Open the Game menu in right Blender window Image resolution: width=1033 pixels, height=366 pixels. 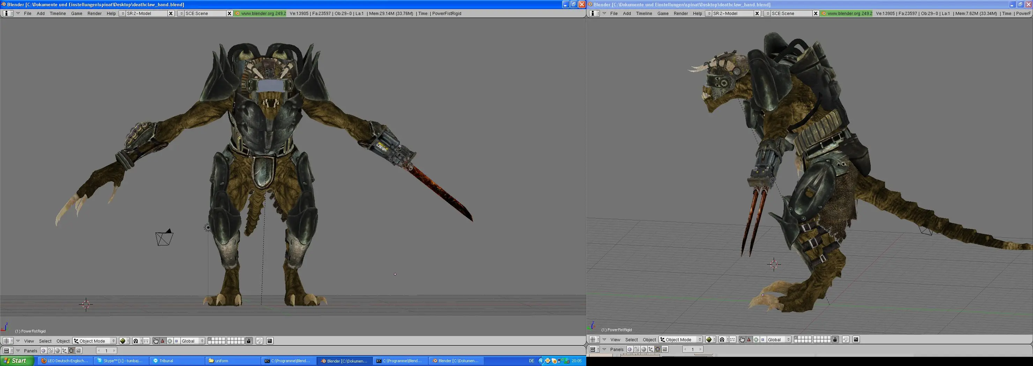click(663, 13)
